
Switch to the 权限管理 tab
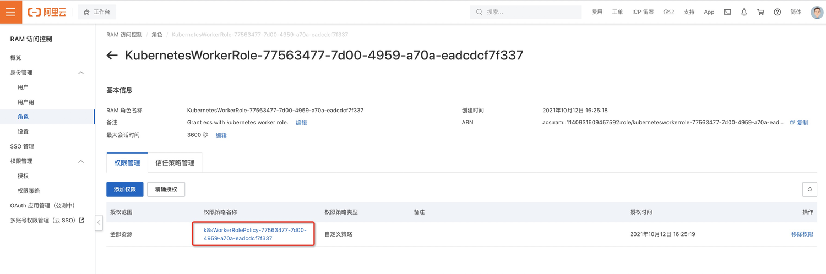(127, 163)
